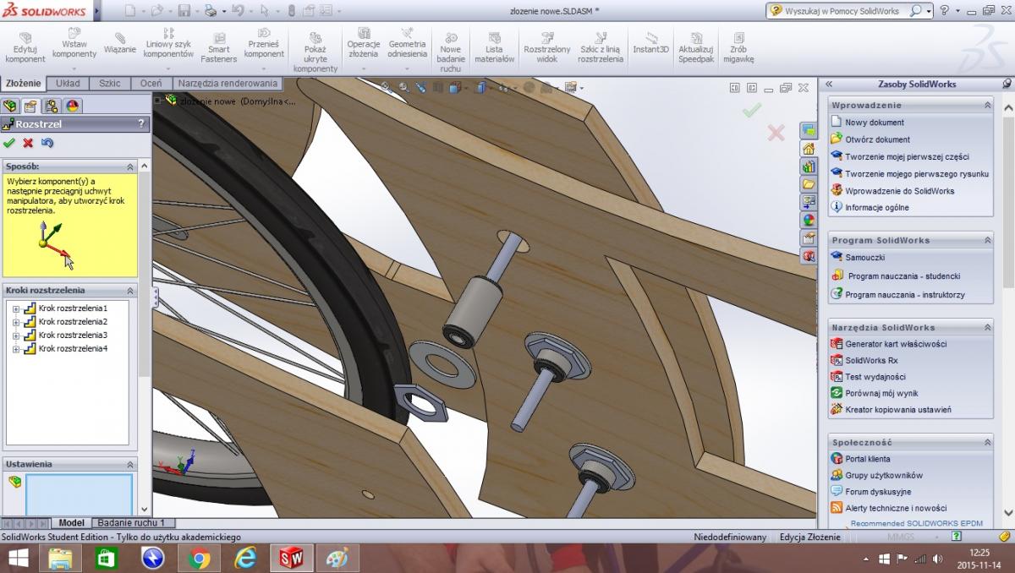
Task: Open Google Chrome from taskbar
Action: 200,558
